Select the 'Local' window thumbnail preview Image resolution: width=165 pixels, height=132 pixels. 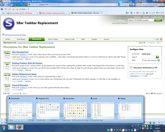click(x=103, y=111)
